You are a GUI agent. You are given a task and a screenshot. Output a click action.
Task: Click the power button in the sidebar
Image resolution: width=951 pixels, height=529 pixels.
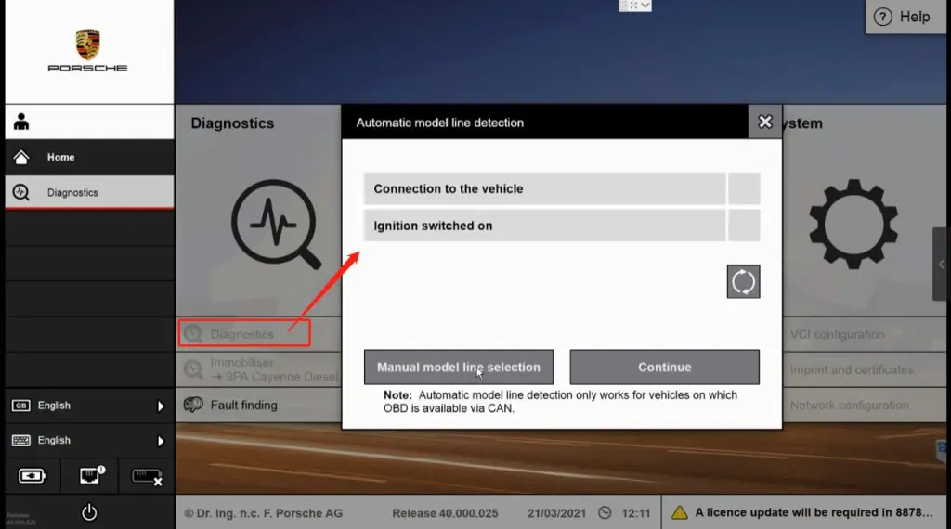pyautogui.click(x=89, y=511)
